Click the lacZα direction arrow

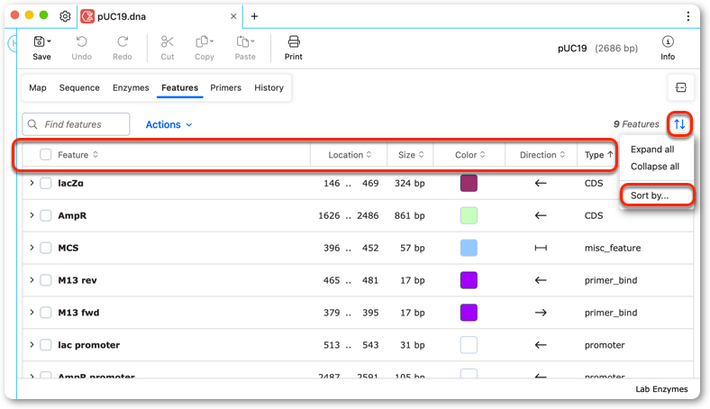(541, 184)
